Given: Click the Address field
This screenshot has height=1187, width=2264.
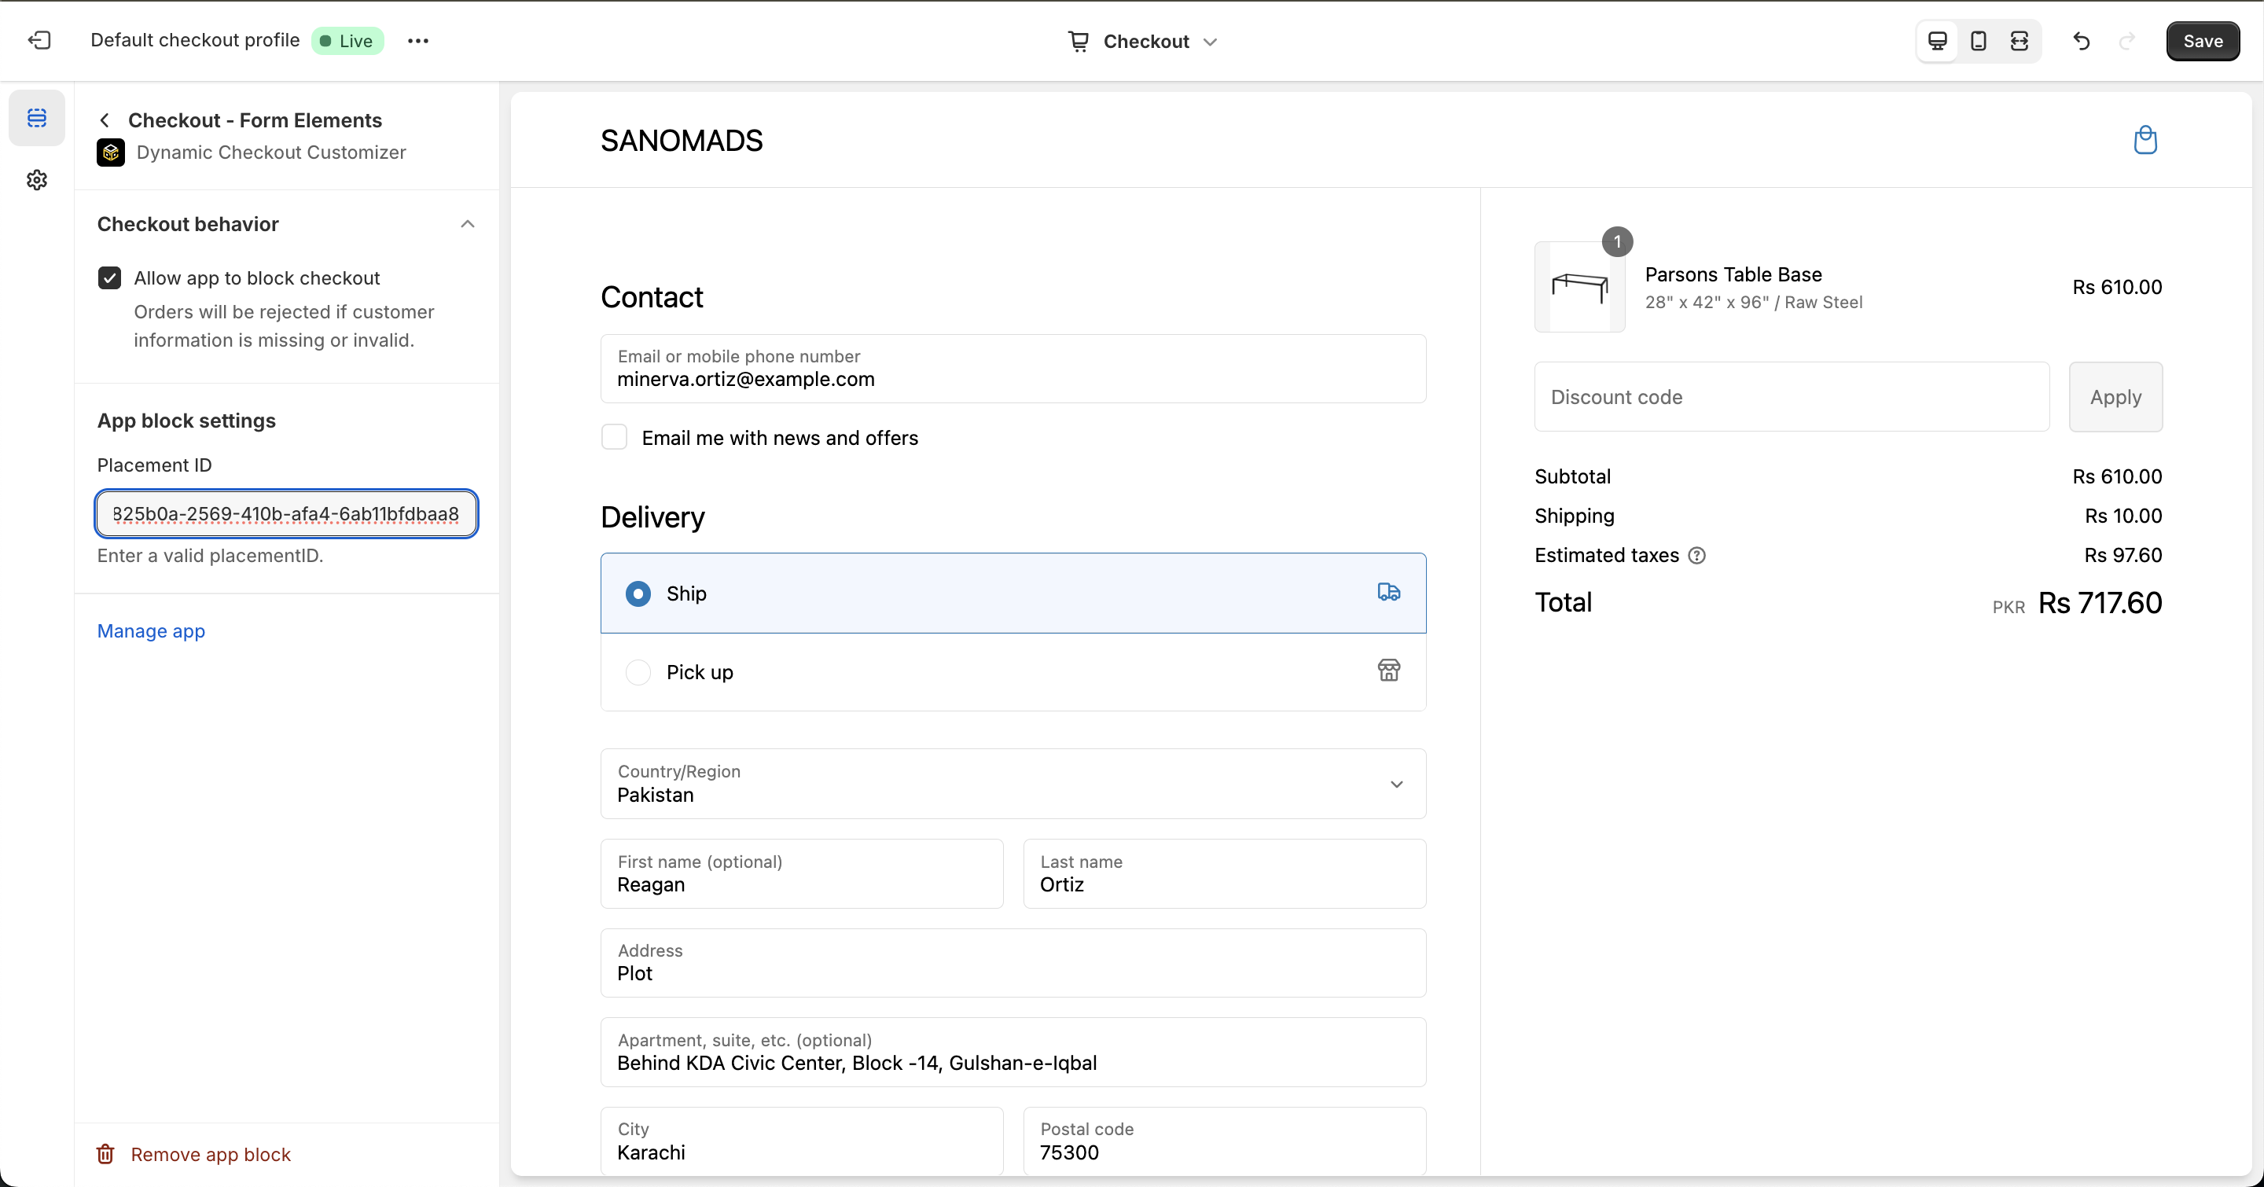Looking at the screenshot, I should (x=1013, y=963).
